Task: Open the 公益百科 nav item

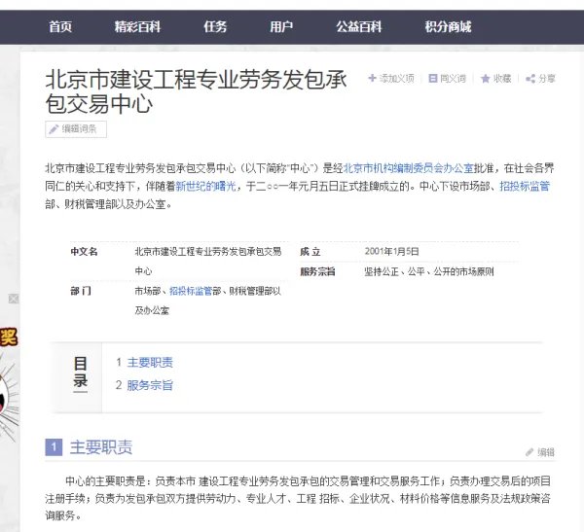Action: point(358,27)
